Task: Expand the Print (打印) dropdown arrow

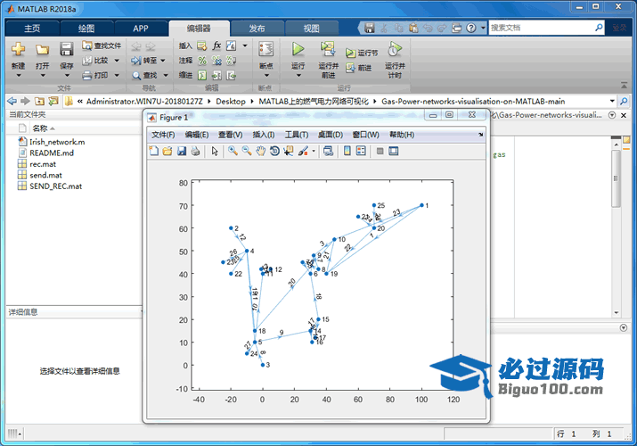Action: pos(117,75)
